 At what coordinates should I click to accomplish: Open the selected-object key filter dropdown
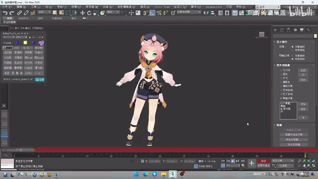pos(283,161)
